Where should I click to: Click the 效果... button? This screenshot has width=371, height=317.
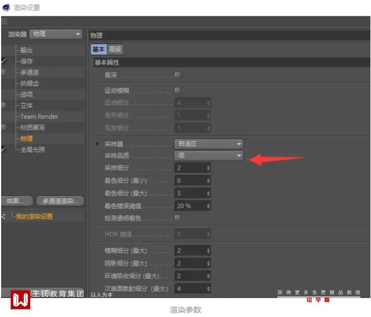tap(17, 201)
